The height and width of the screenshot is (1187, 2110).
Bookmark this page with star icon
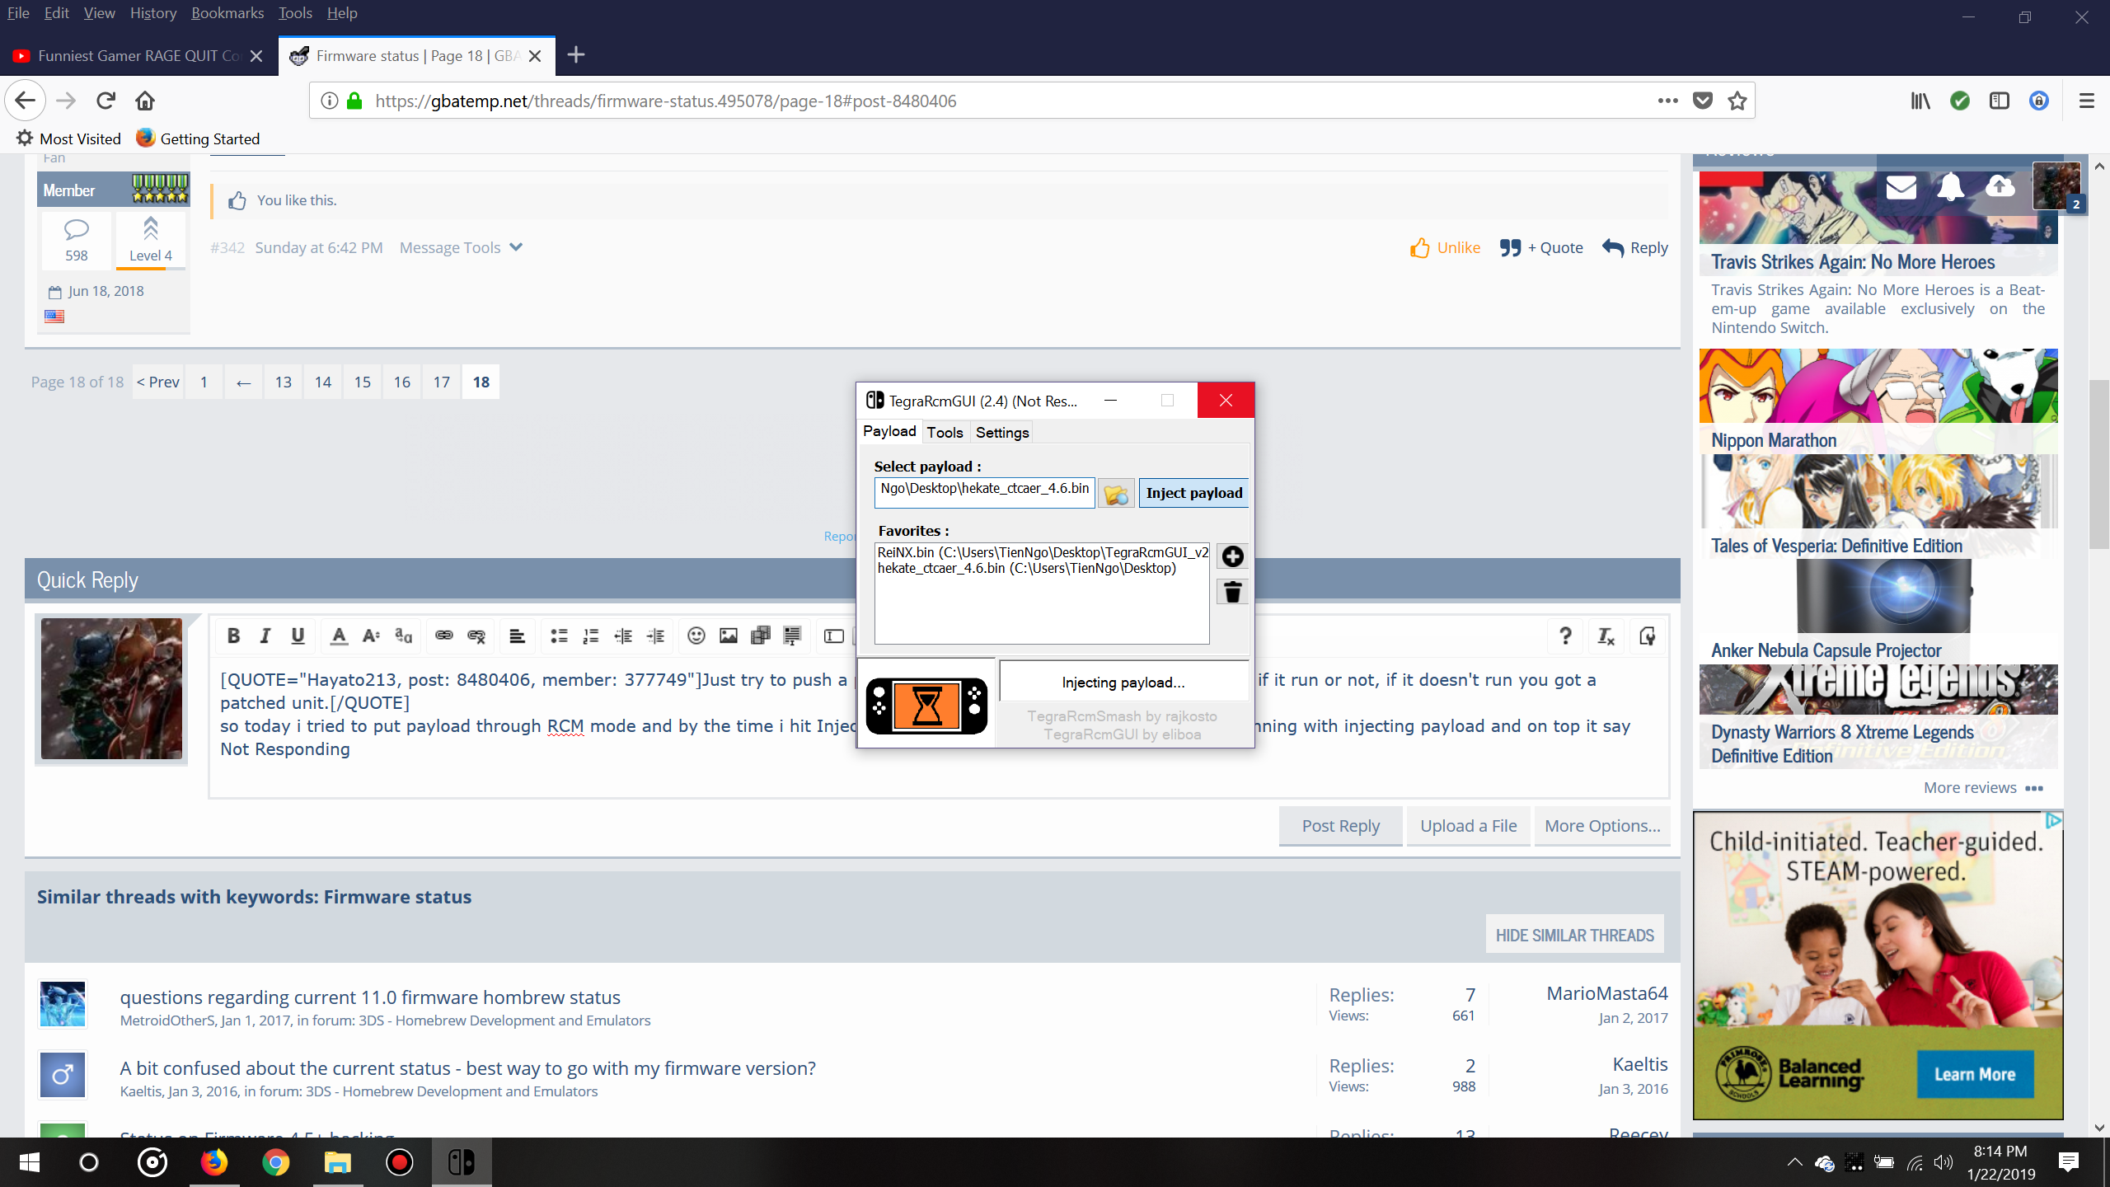pyautogui.click(x=1737, y=101)
